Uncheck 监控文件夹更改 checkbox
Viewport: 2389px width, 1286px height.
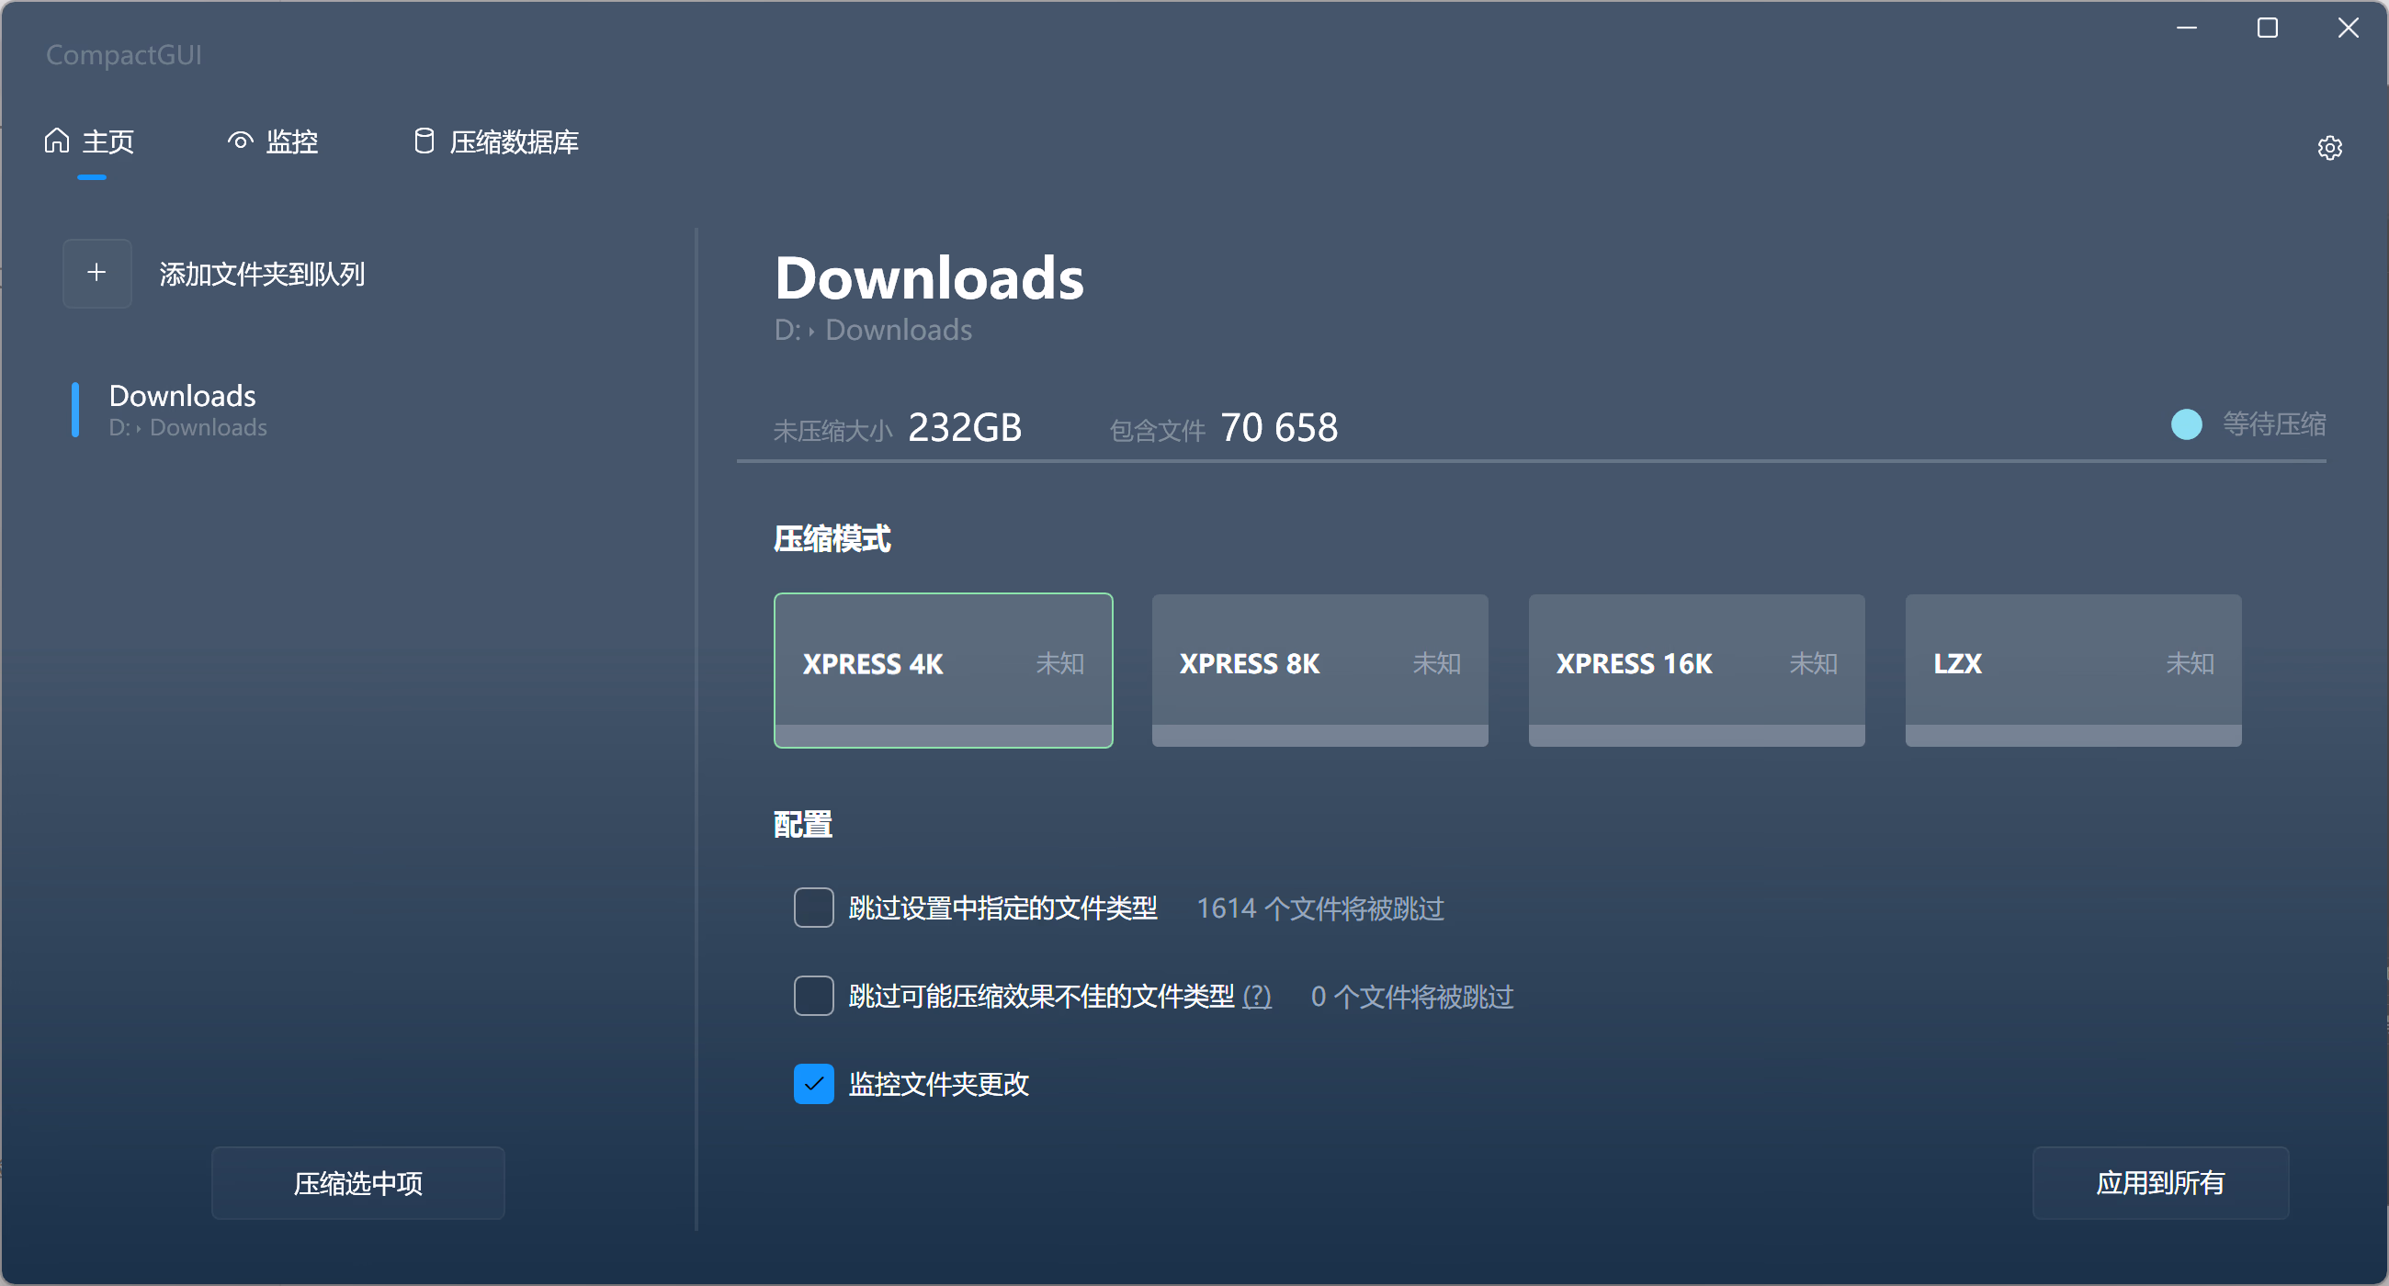point(813,1084)
